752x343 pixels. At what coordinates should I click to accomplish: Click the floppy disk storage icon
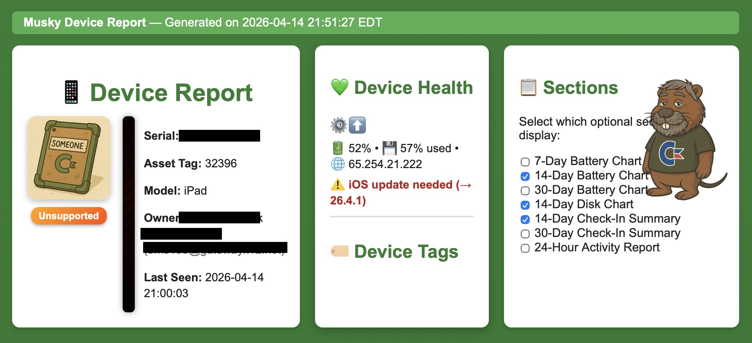click(390, 148)
